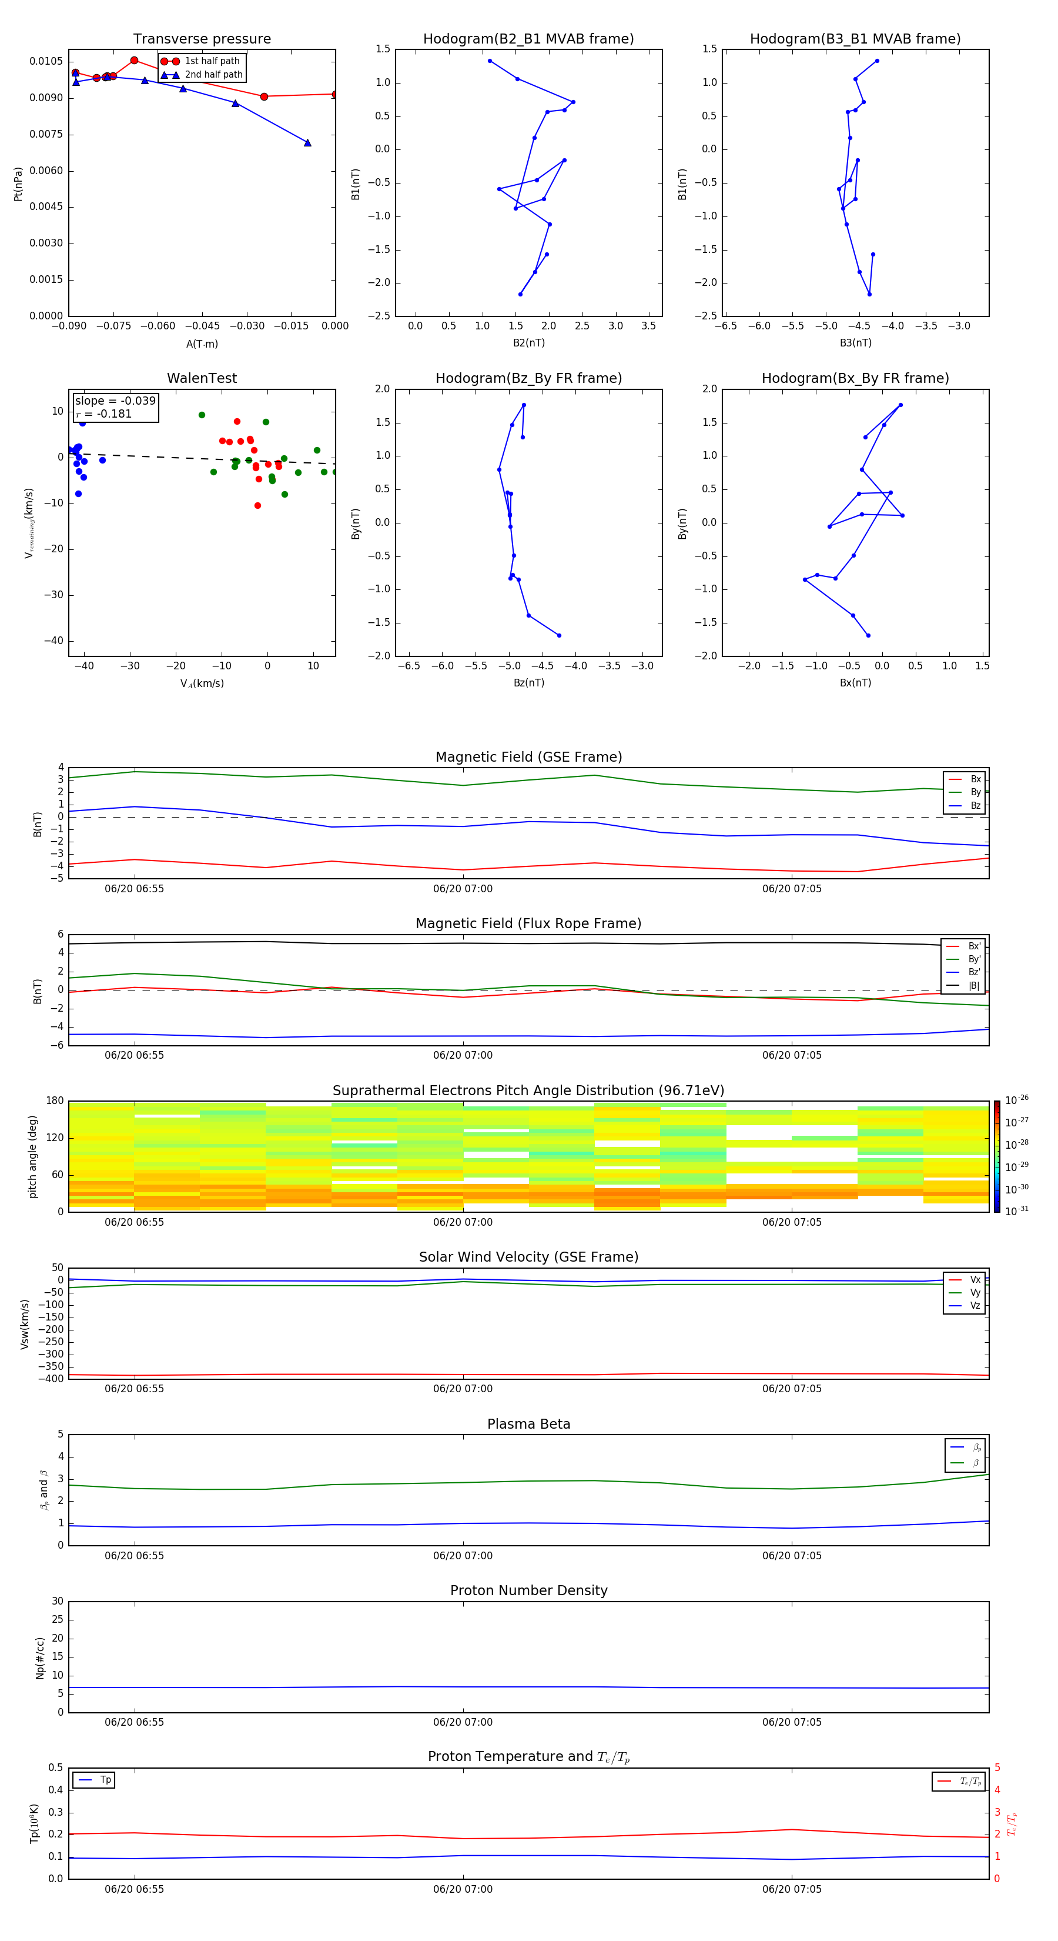This screenshot has height=1941, width=1058.
Task: Click the 'Vsw(km/s)' axis label
Action: point(24,1324)
